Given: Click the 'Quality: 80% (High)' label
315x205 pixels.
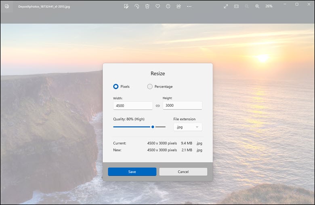Looking at the screenshot, I should [x=129, y=119].
